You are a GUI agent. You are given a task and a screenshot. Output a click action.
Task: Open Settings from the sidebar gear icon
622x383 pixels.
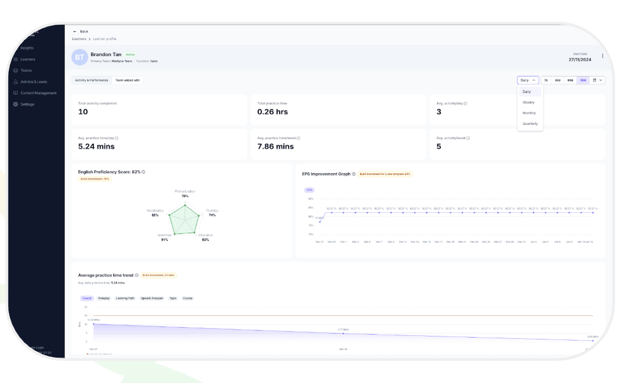(x=15, y=104)
